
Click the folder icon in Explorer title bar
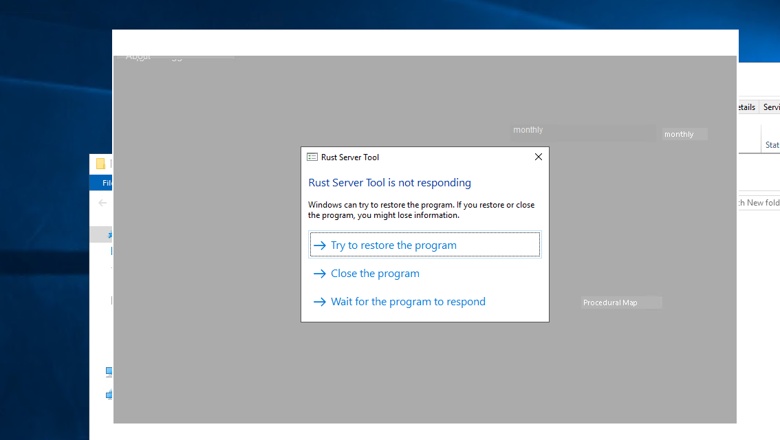point(100,164)
